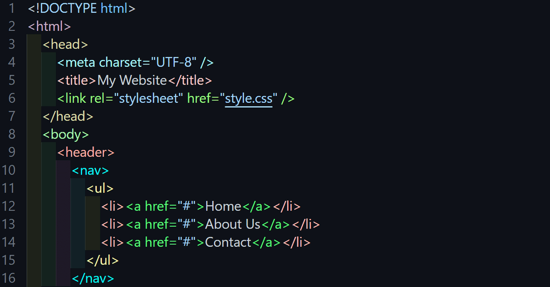
Task: Open the underlined style.css link
Action: coord(248,98)
